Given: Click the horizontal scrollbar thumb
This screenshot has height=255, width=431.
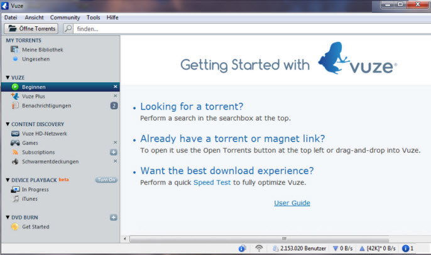Looking at the screenshot, I should [x=259, y=239].
